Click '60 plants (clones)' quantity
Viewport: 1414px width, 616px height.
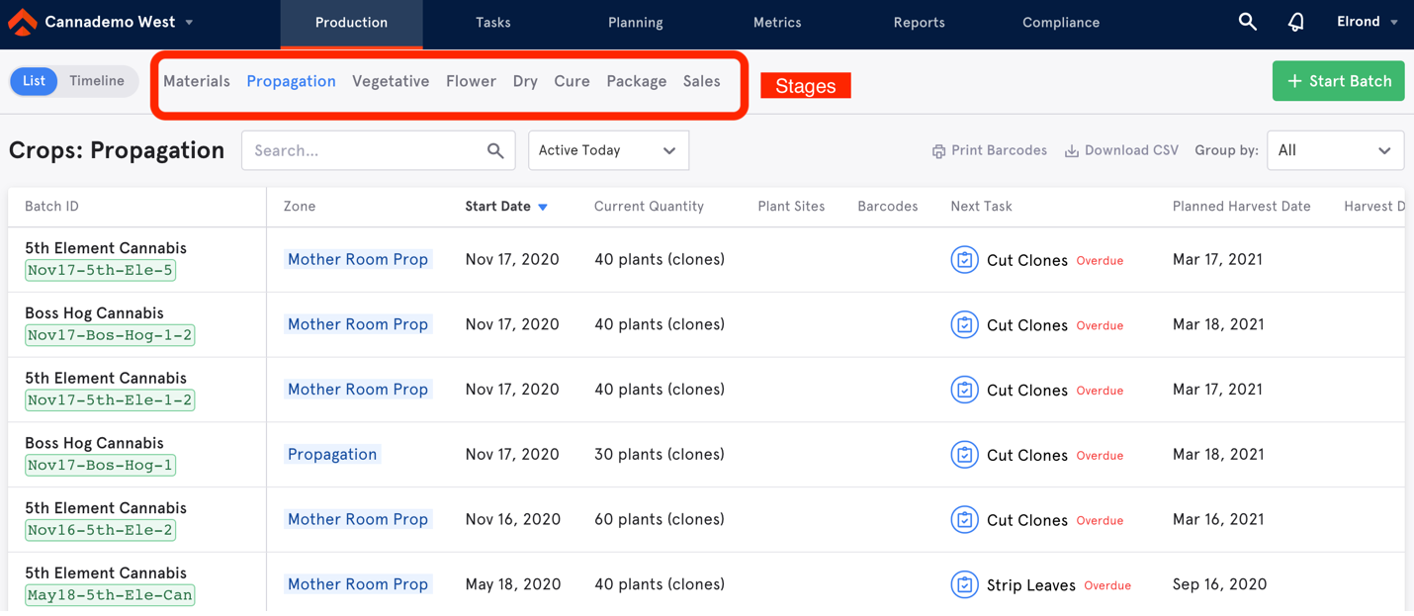[660, 520]
